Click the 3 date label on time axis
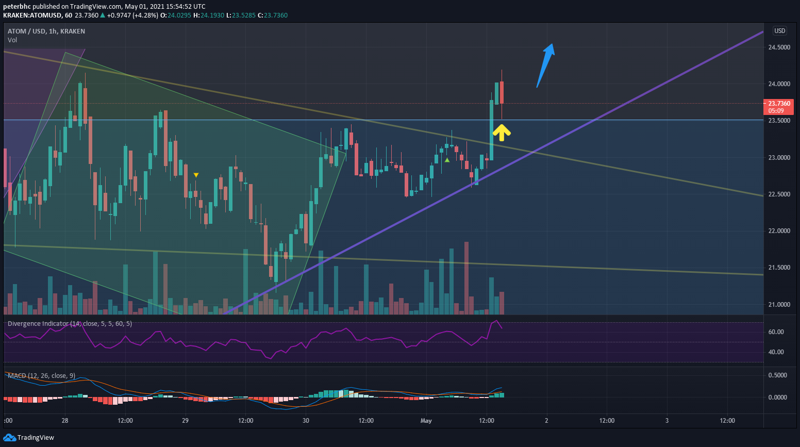 (x=667, y=421)
